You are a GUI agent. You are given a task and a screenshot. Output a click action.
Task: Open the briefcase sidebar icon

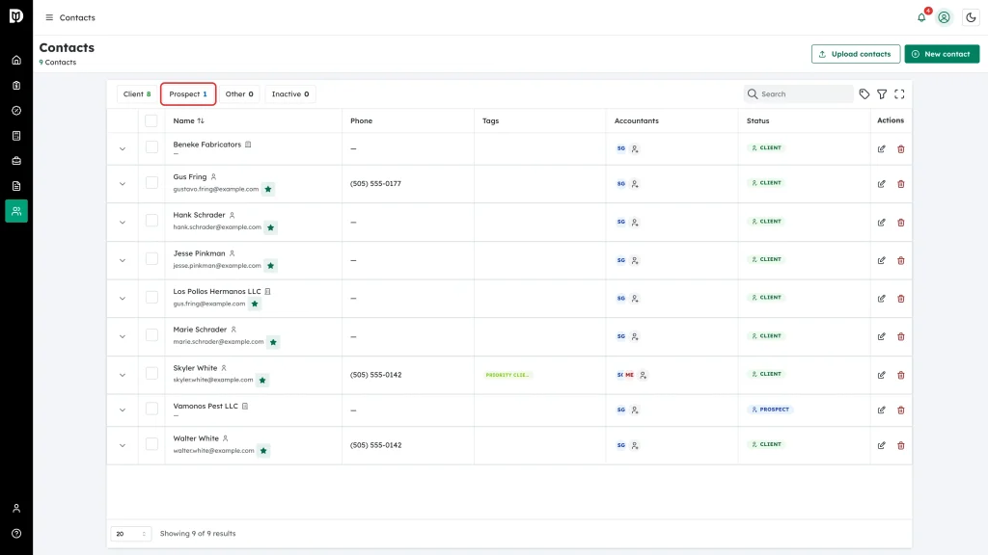[16, 161]
